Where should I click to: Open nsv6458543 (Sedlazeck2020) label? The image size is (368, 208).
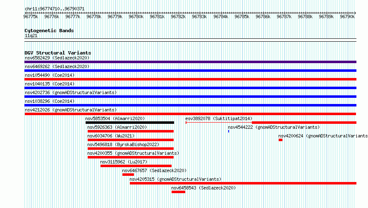pyautogui.click(x=203, y=188)
